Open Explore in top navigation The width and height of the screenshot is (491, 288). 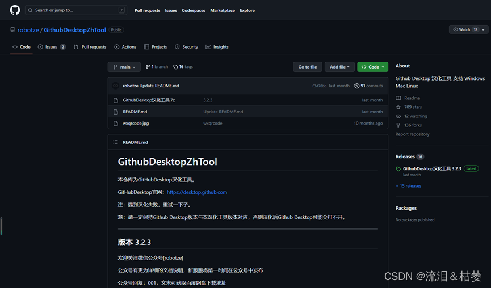pos(247,10)
